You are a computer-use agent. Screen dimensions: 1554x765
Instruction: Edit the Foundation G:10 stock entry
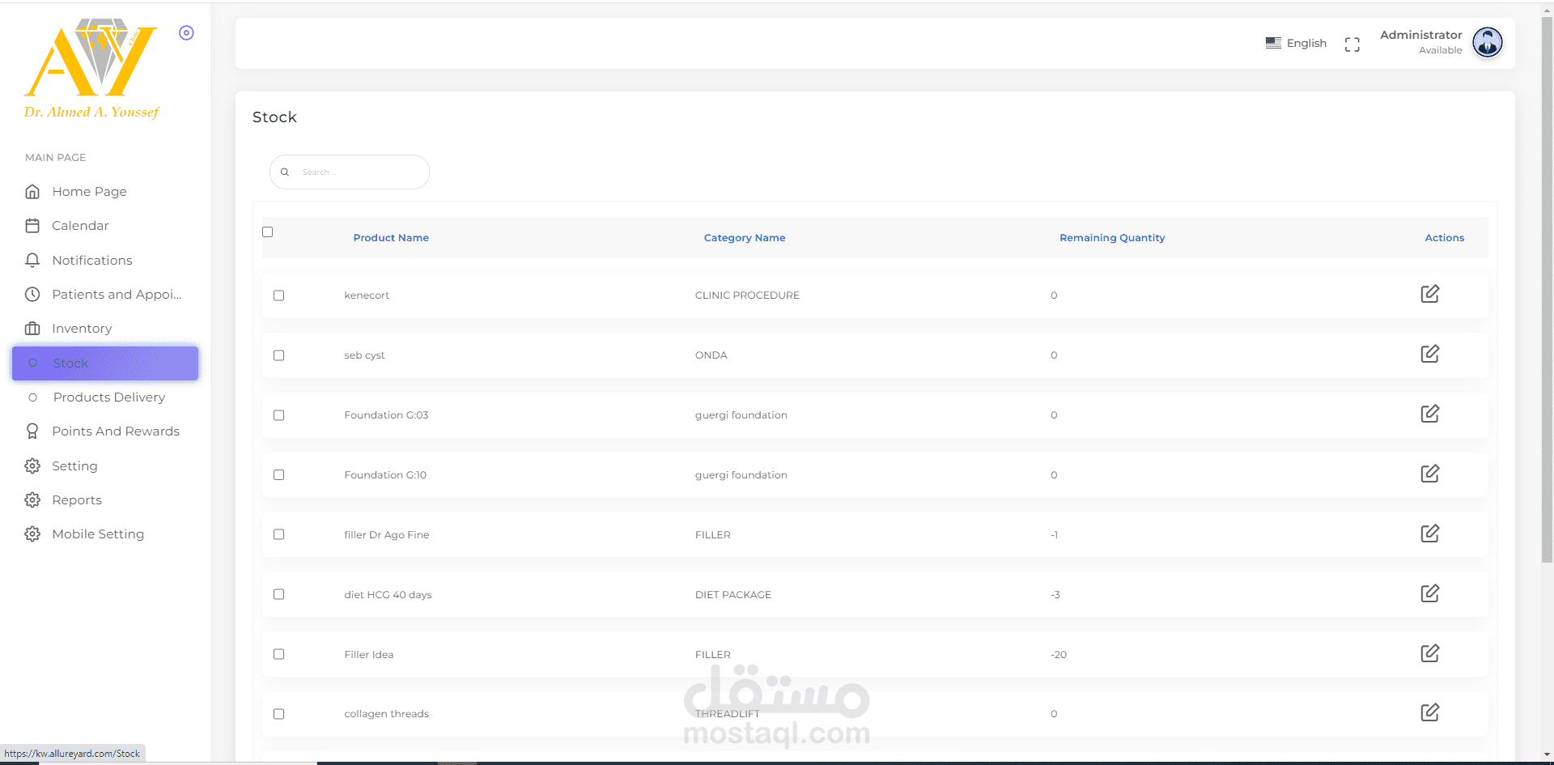(1429, 474)
